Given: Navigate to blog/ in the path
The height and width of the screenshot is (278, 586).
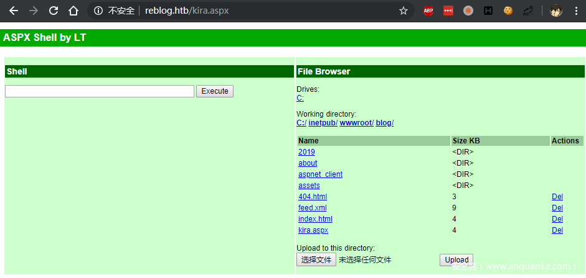Looking at the screenshot, I should coord(385,123).
